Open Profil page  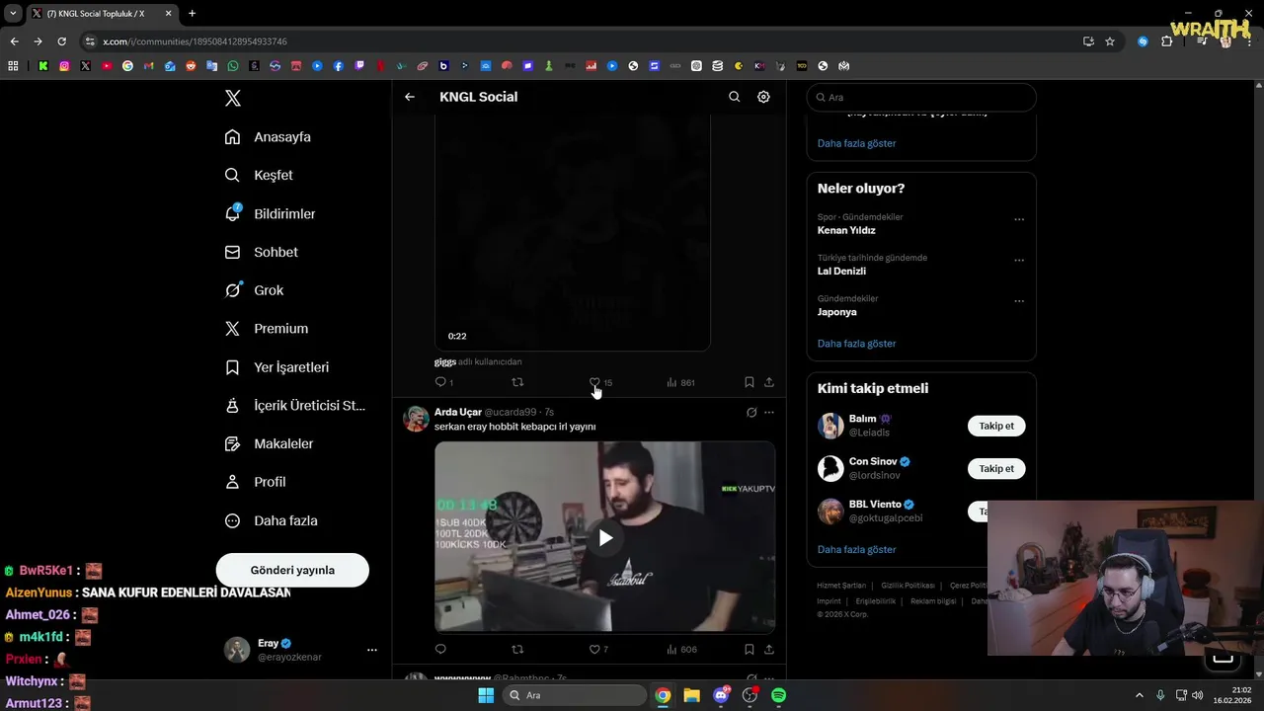pyautogui.click(x=256, y=482)
